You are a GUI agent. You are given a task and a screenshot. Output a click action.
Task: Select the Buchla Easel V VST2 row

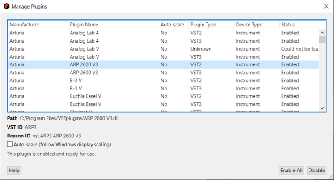[163, 96]
